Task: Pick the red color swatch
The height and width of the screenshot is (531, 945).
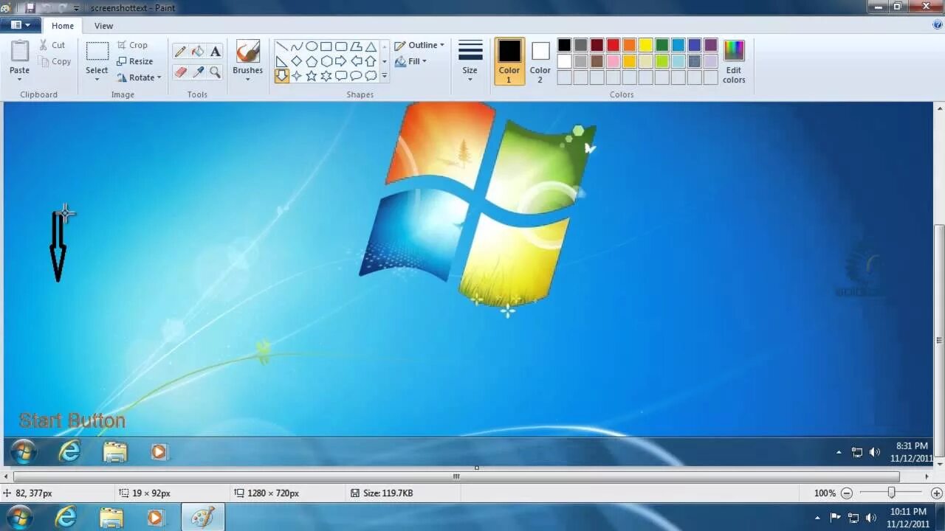Action: 613,46
